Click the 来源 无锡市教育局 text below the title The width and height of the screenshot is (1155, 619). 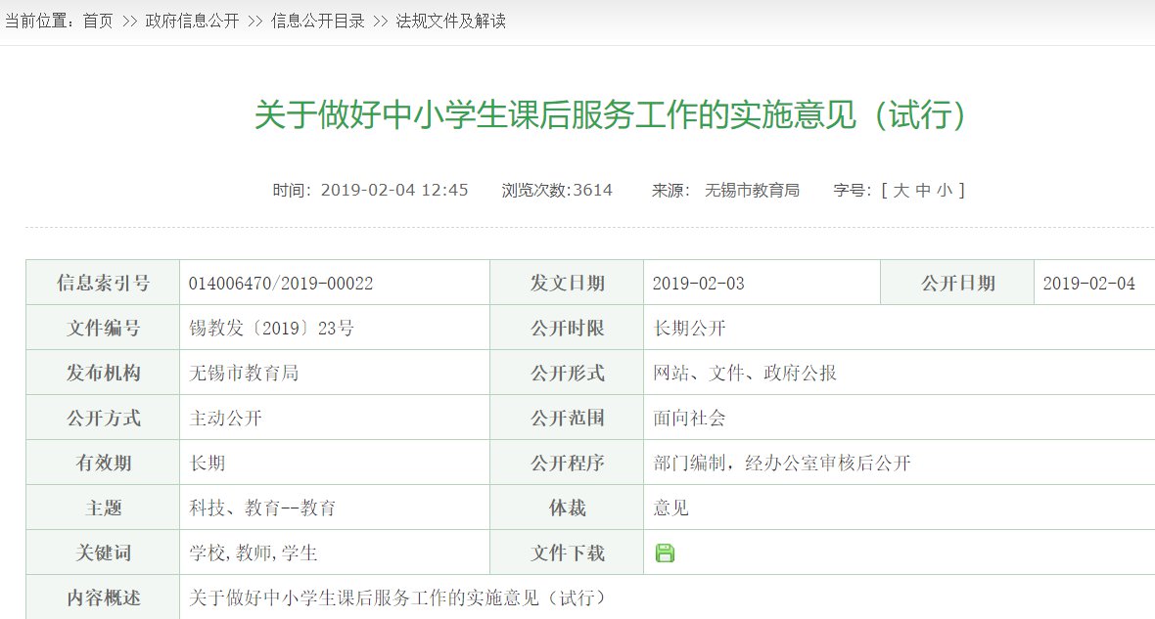pos(751,190)
